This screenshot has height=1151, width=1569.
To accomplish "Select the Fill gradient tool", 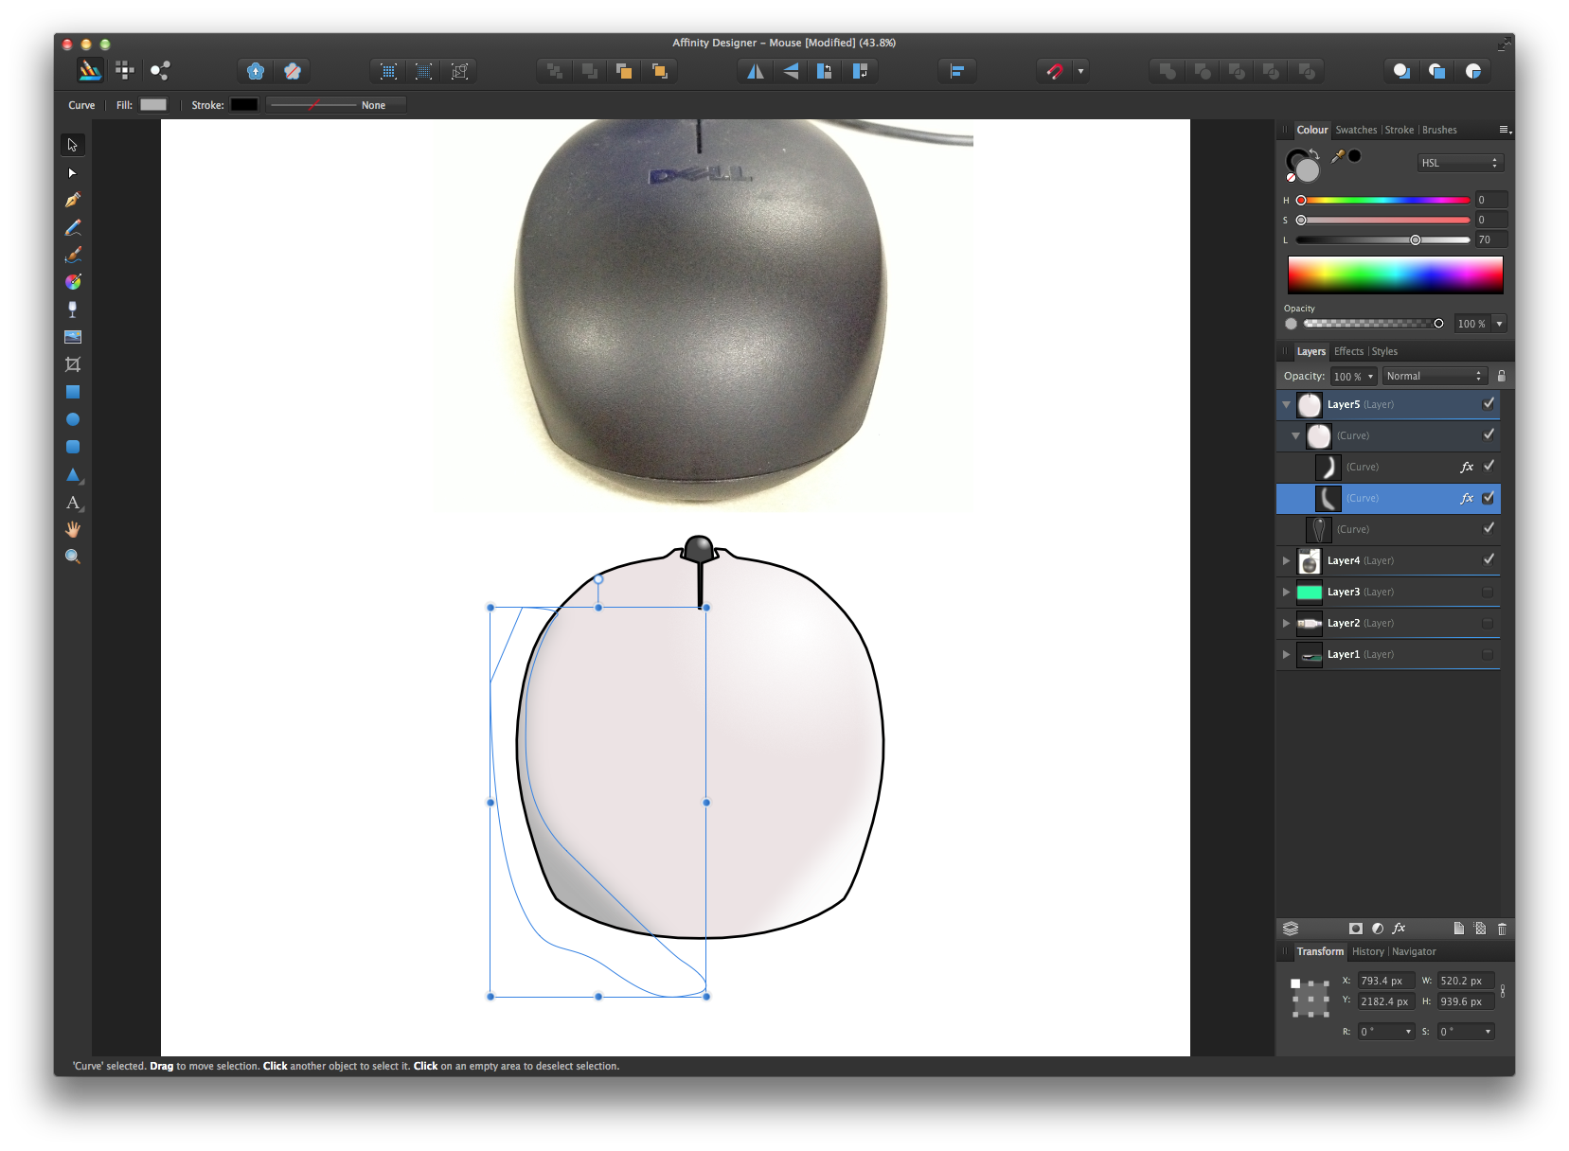I will click(x=73, y=282).
